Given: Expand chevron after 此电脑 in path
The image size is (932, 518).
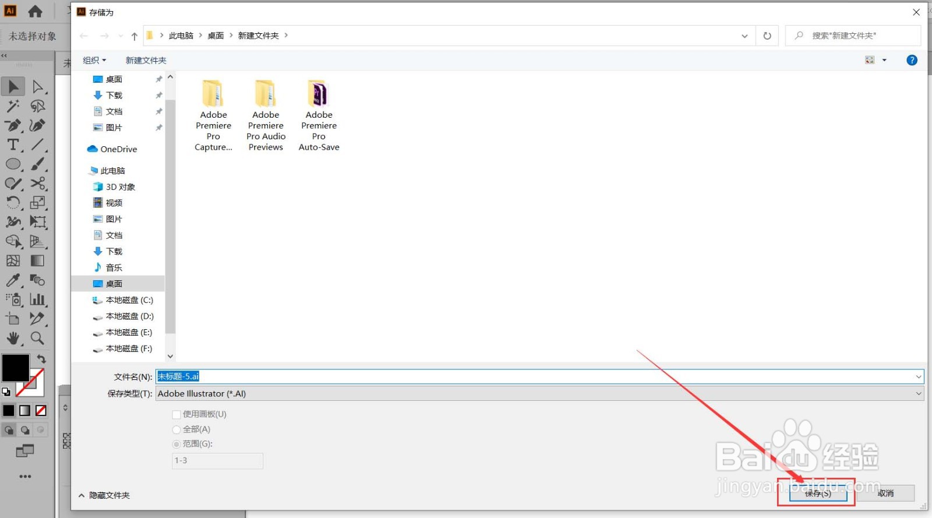Looking at the screenshot, I should [x=200, y=36].
